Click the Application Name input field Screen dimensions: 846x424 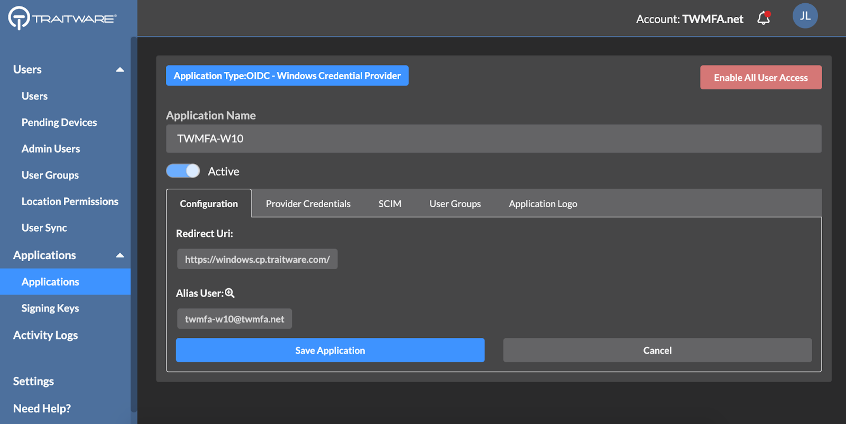click(494, 139)
